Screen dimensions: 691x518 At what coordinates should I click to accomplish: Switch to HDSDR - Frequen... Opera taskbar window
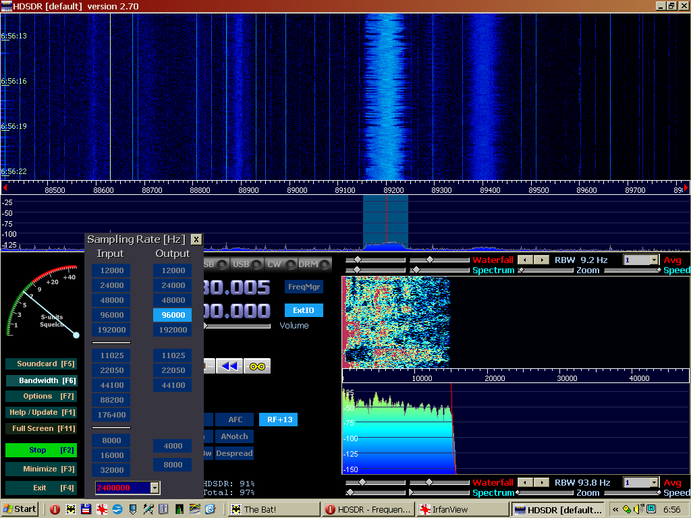pyautogui.click(x=368, y=510)
